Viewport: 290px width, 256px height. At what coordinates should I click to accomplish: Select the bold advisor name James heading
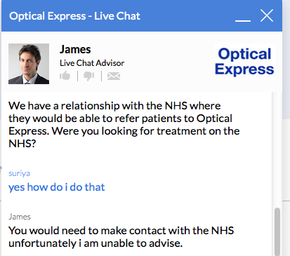coord(75,49)
